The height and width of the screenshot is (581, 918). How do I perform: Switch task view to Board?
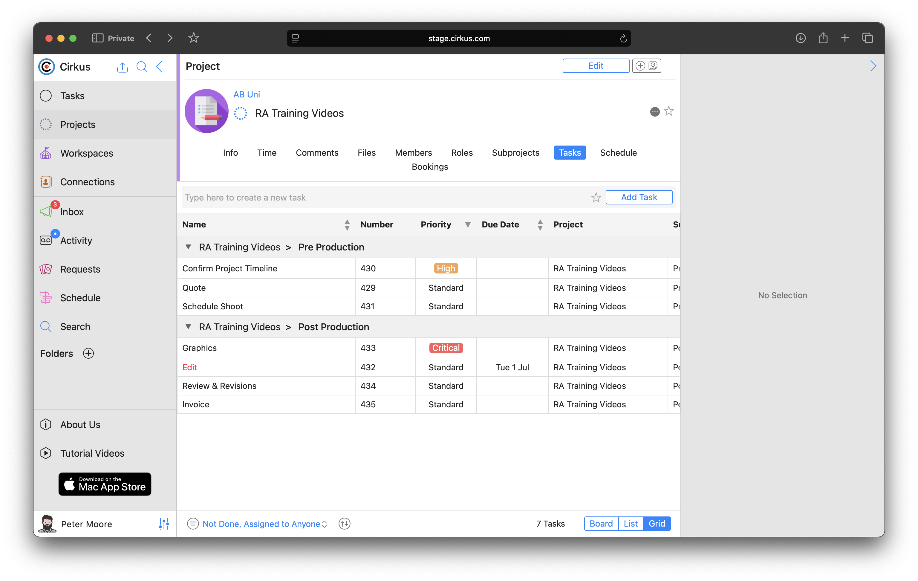[601, 523]
